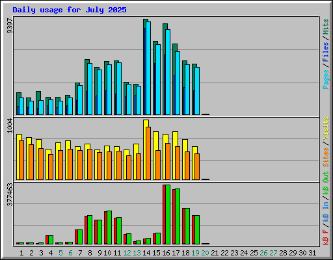Click day label 29 on the x-axis

pyautogui.click(x=293, y=253)
